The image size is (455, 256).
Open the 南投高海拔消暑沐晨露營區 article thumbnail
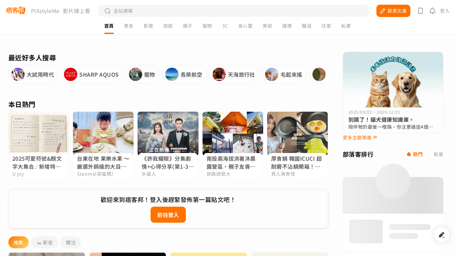pyautogui.click(x=233, y=133)
